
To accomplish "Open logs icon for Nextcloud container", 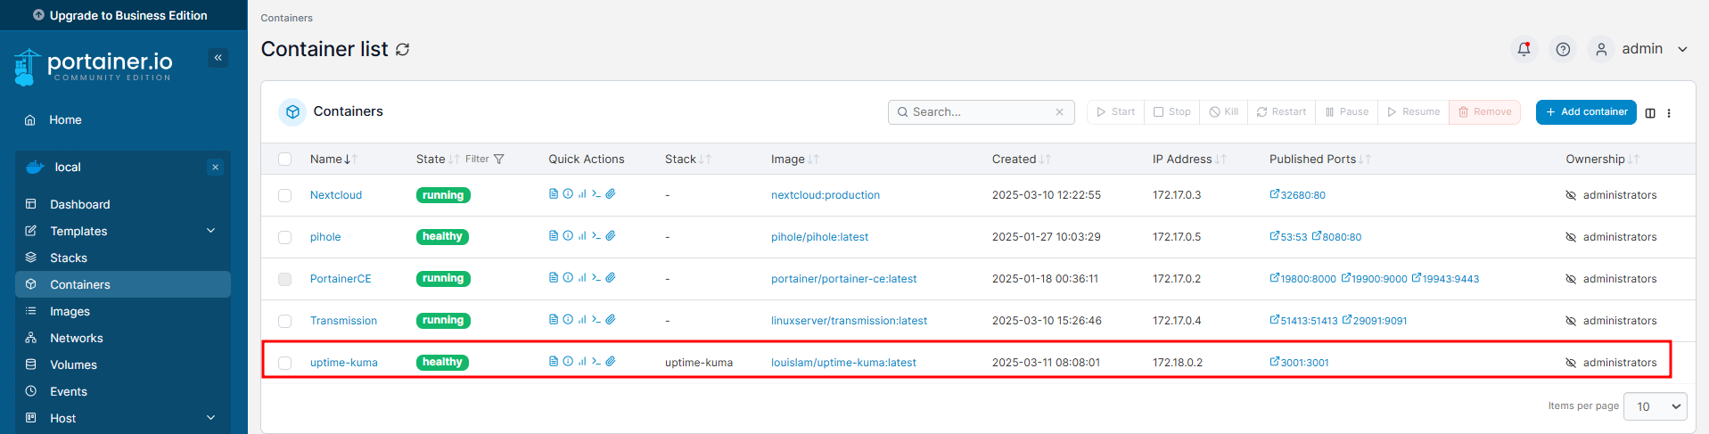I will (x=554, y=194).
